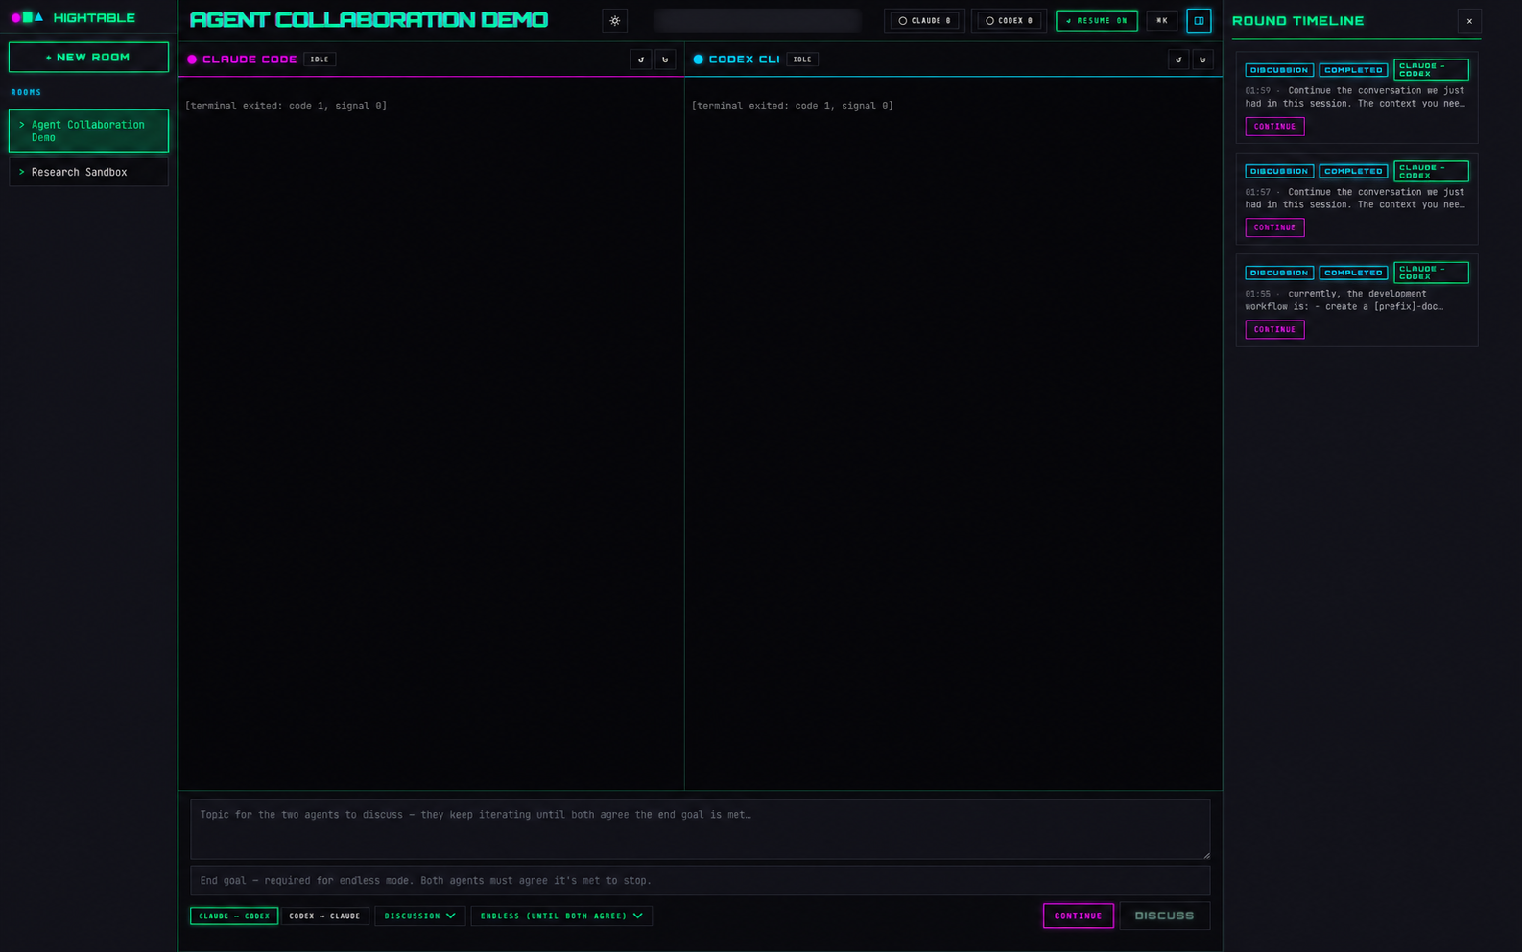
Task: Click Discussion tag on the 01:57 card
Action: (1279, 171)
